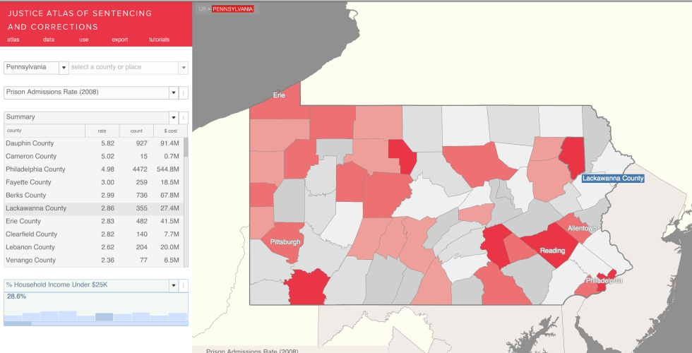Open the county or place dropdown arrow
The width and height of the screenshot is (692, 353).
click(x=183, y=68)
